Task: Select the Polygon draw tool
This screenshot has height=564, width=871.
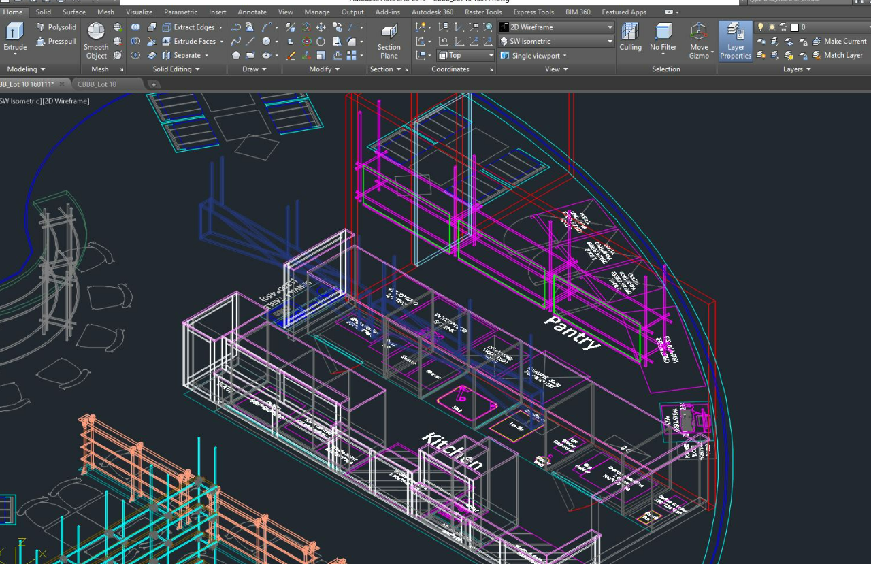Action: (236, 56)
